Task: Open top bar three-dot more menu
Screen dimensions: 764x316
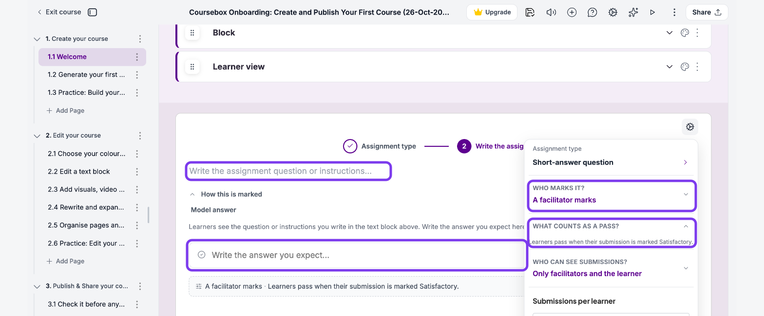Action: pyautogui.click(x=674, y=12)
